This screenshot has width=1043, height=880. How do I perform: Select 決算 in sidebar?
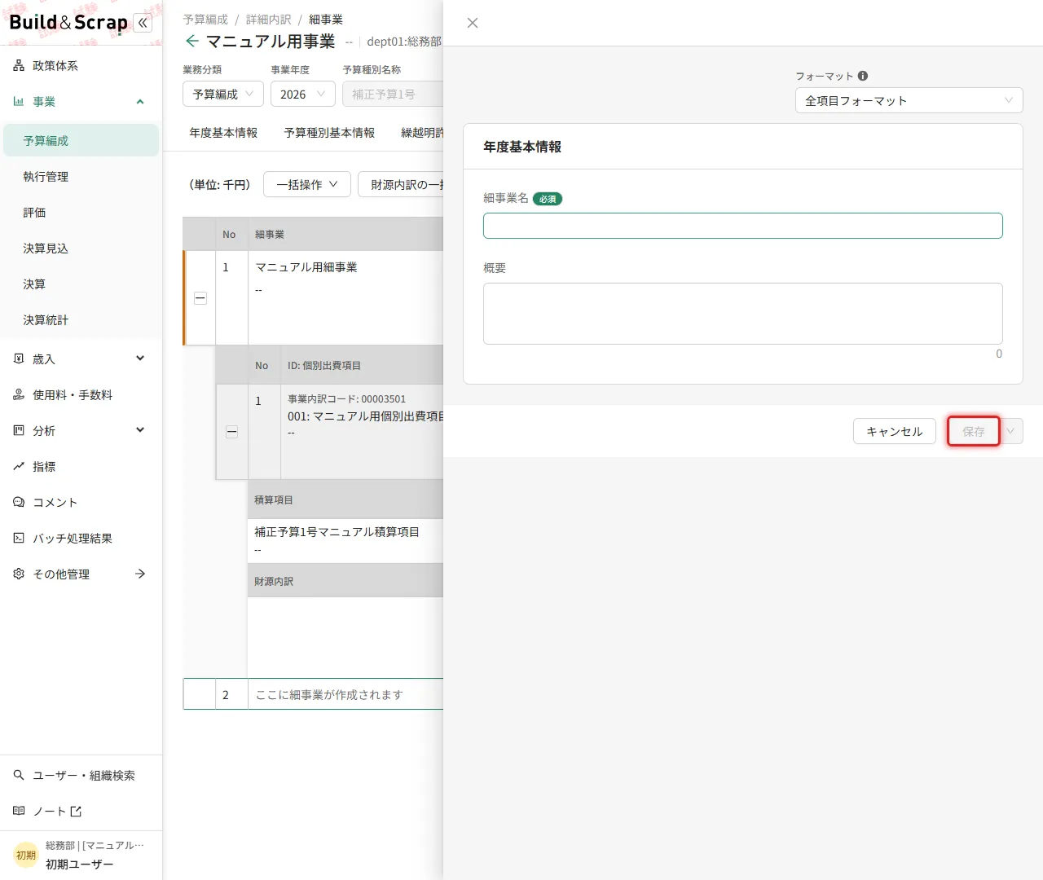pyautogui.click(x=81, y=284)
